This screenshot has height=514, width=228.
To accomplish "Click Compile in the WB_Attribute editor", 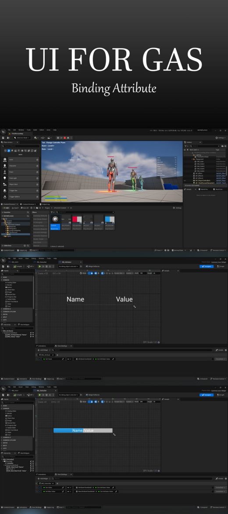I will coord(18,266).
